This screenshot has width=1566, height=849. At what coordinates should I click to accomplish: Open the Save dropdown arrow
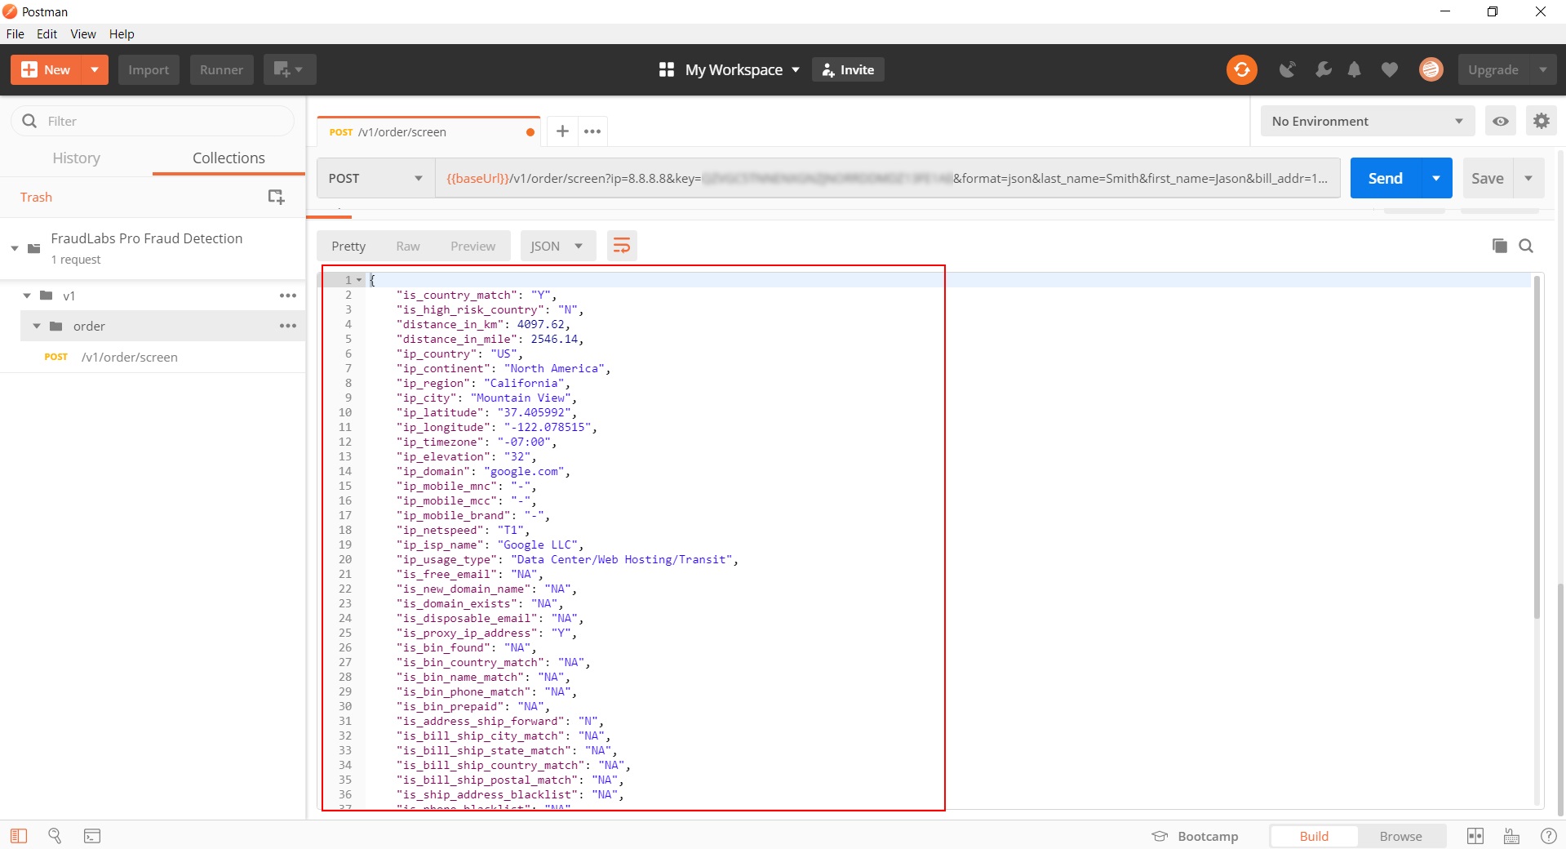(x=1528, y=178)
